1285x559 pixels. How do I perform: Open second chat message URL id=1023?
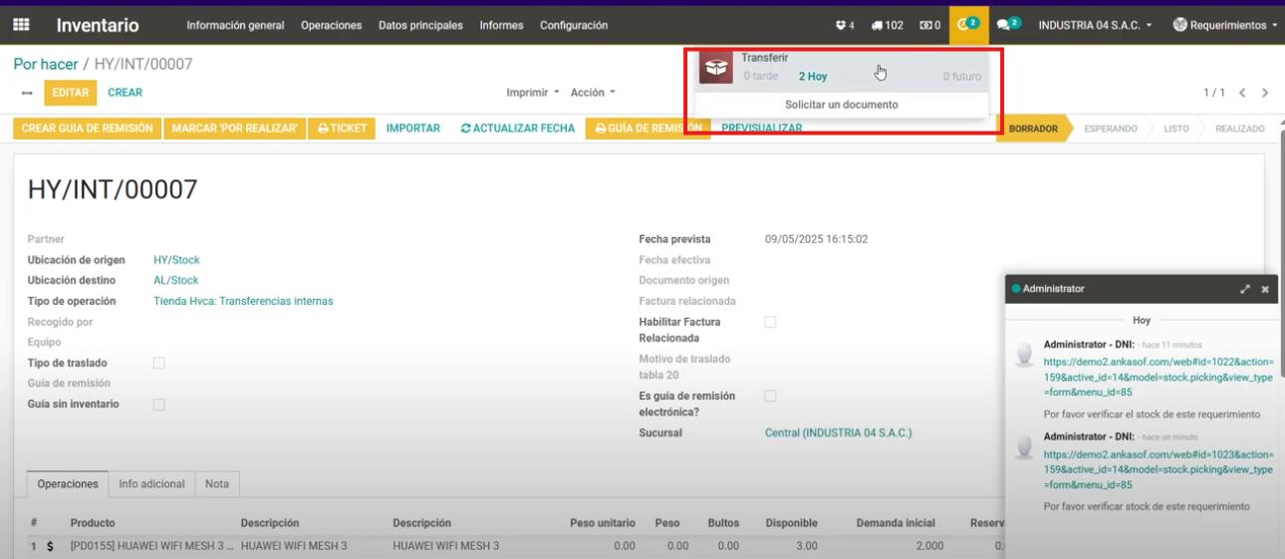tap(1158, 469)
